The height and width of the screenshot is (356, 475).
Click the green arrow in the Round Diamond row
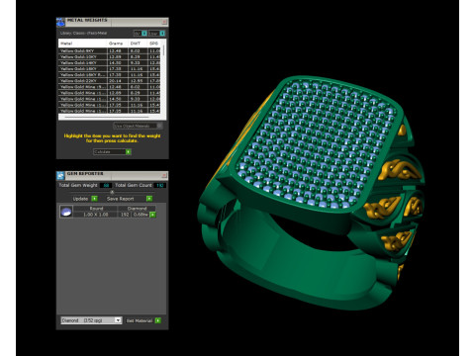coord(152,215)
